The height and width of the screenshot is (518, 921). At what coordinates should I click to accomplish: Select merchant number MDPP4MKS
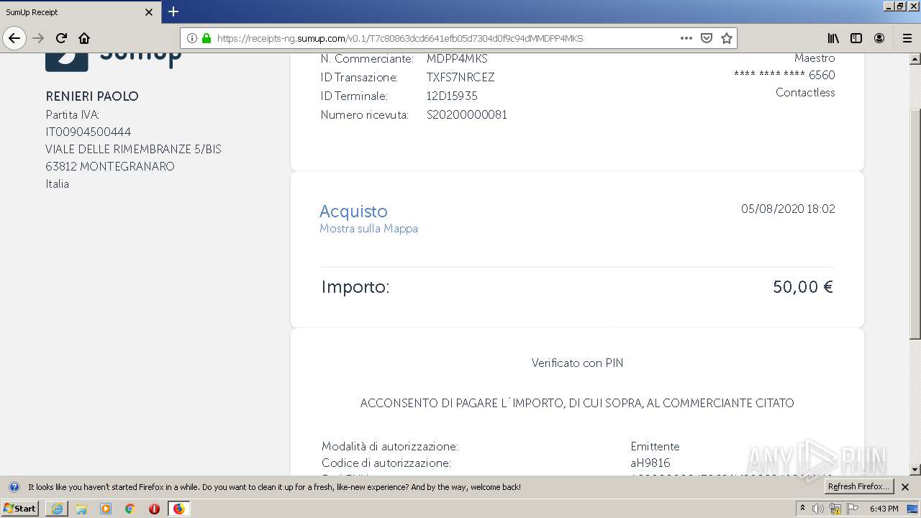(457, 59)
